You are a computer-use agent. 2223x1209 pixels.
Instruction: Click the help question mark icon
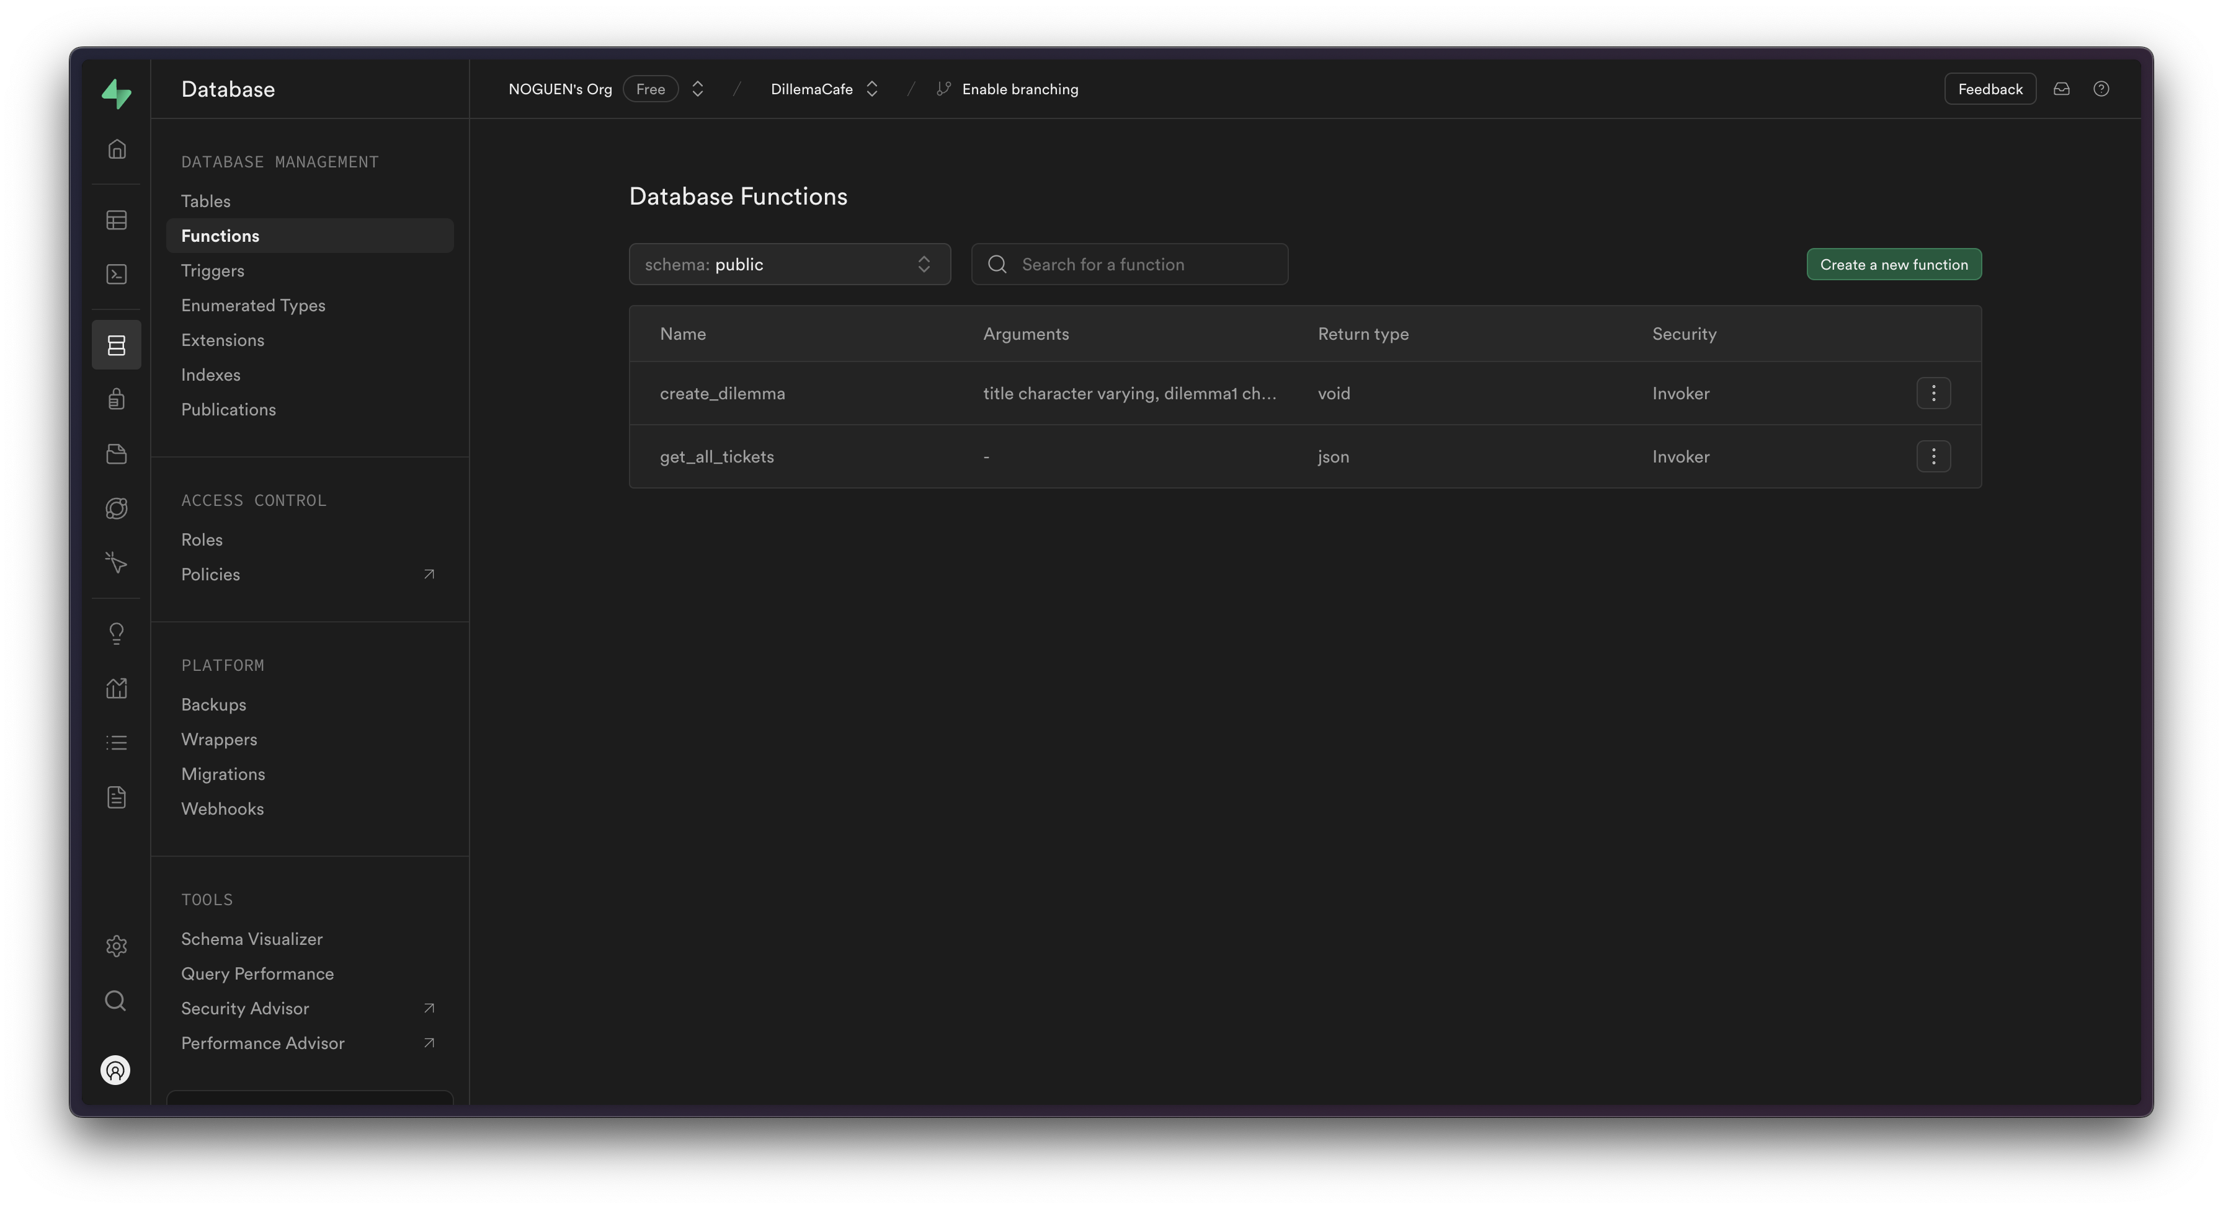2101,89
